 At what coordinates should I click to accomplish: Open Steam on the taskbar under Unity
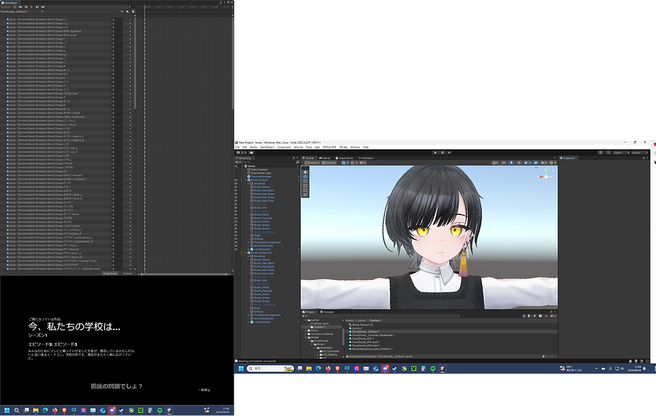394,368
